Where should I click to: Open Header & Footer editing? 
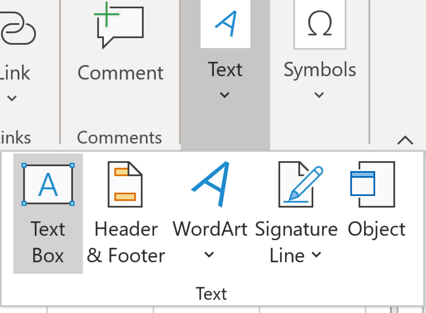[125, 185]
